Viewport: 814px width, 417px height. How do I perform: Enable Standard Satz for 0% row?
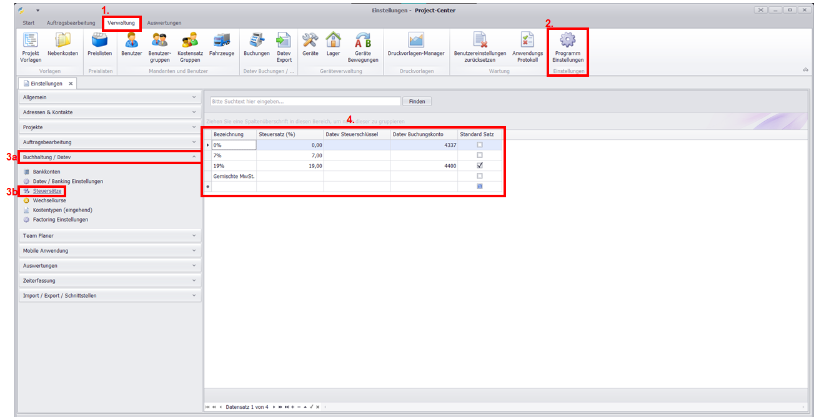pyautogui.click(x=479, y=145)
